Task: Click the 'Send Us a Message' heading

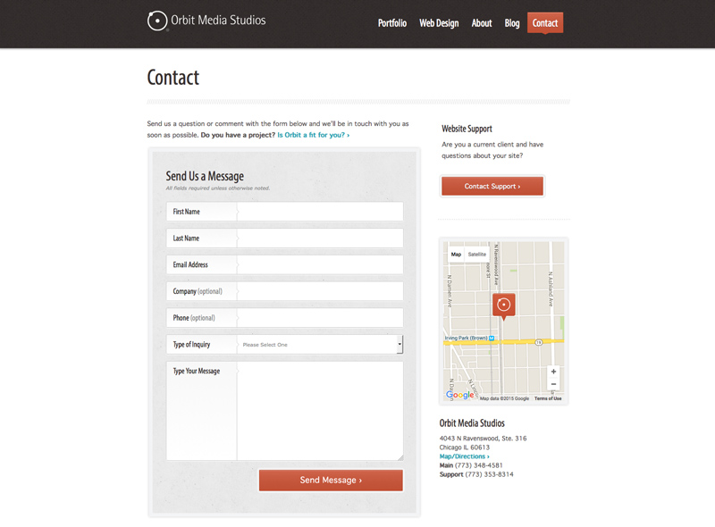Action: point(205,176)
